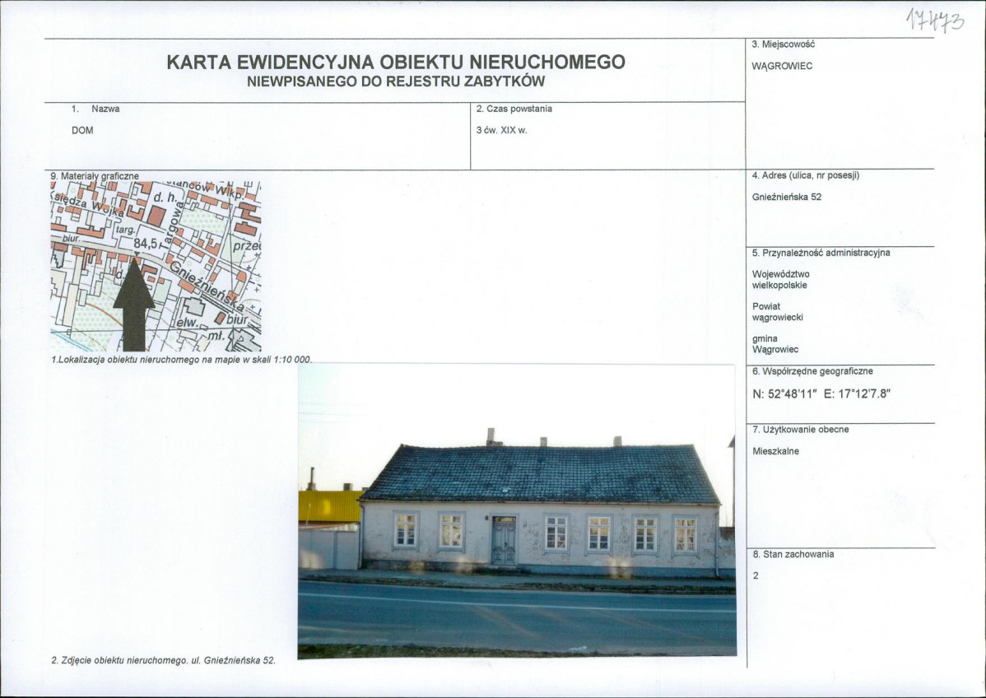This screenshot has width=986, height=698.
Task: Click the 'elw.' label on the map
Action: (188, 322)
